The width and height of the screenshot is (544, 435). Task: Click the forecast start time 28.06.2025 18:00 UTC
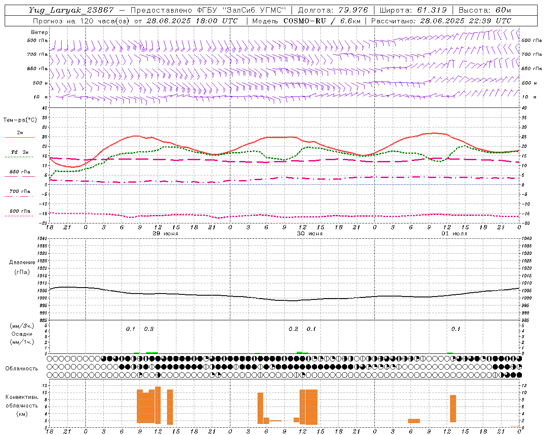point(192,20)
